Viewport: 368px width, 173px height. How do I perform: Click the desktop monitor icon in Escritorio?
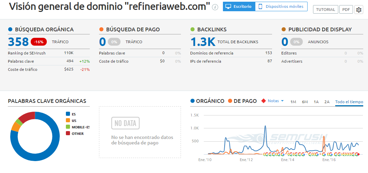click(x=228, y=6)
